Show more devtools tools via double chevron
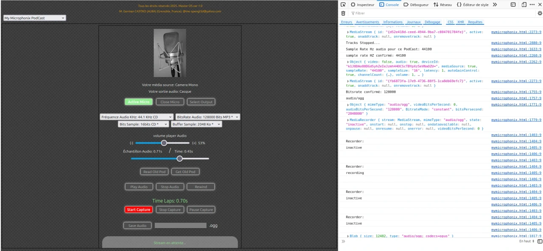 495,5
